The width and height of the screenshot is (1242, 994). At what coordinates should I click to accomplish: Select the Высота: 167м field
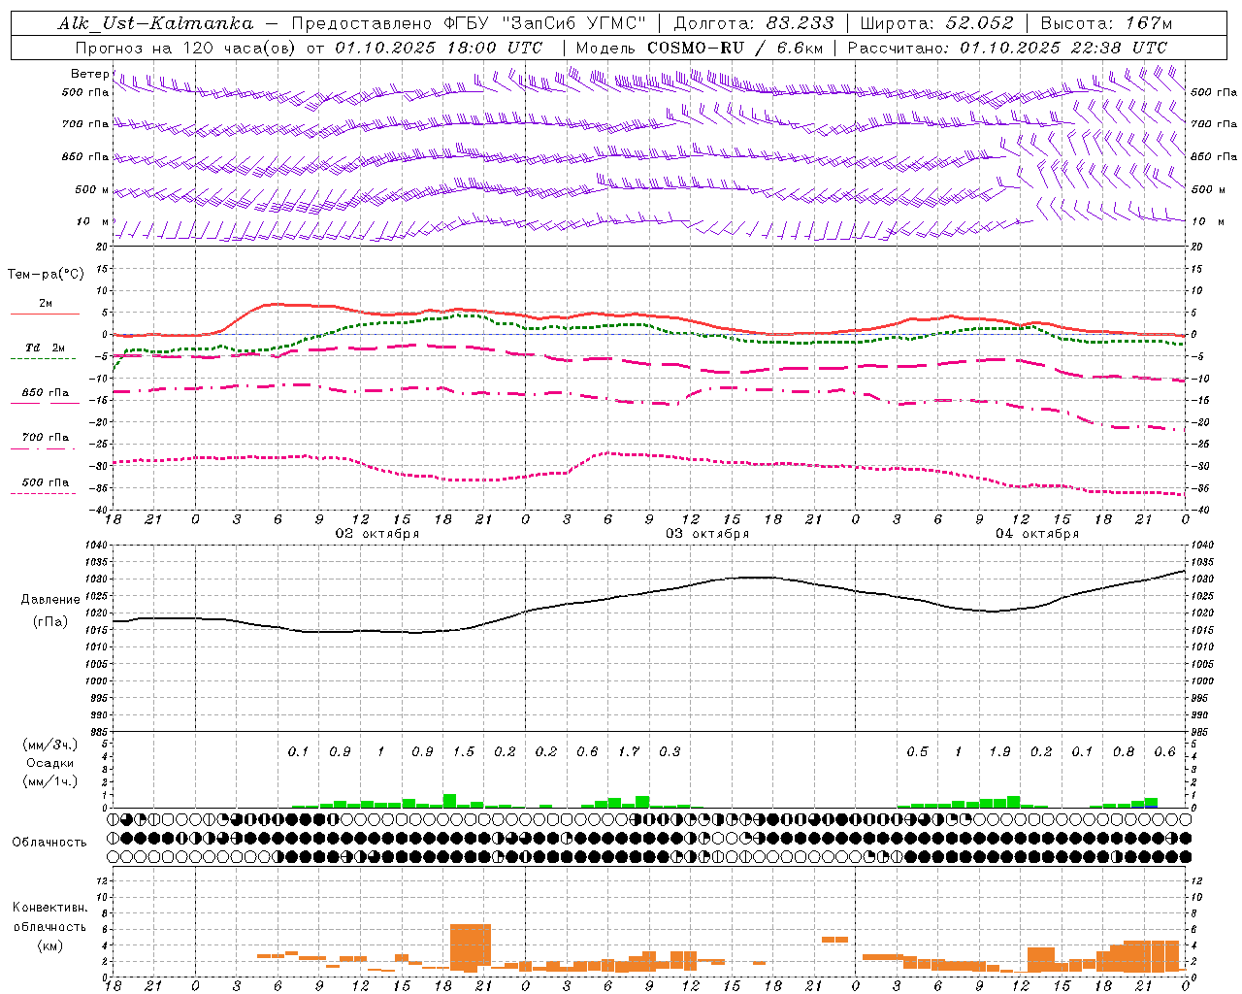1106,24
